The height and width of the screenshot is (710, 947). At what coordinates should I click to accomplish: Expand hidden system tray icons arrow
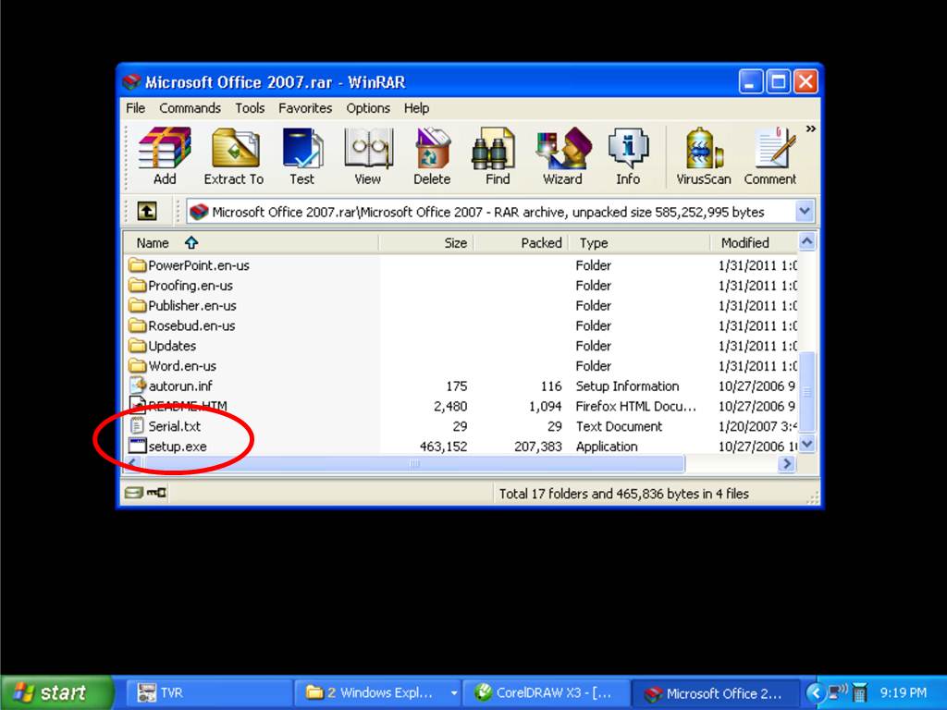tap(816, 692)
